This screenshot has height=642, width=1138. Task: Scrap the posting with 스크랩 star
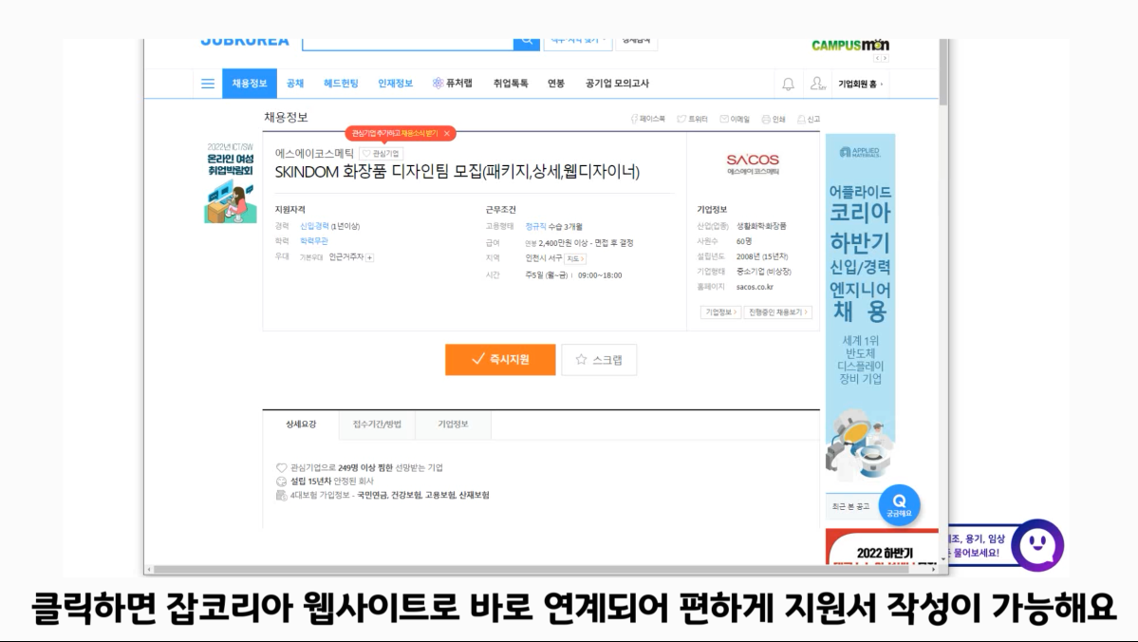pyautogui.click(x=599, y=360)
